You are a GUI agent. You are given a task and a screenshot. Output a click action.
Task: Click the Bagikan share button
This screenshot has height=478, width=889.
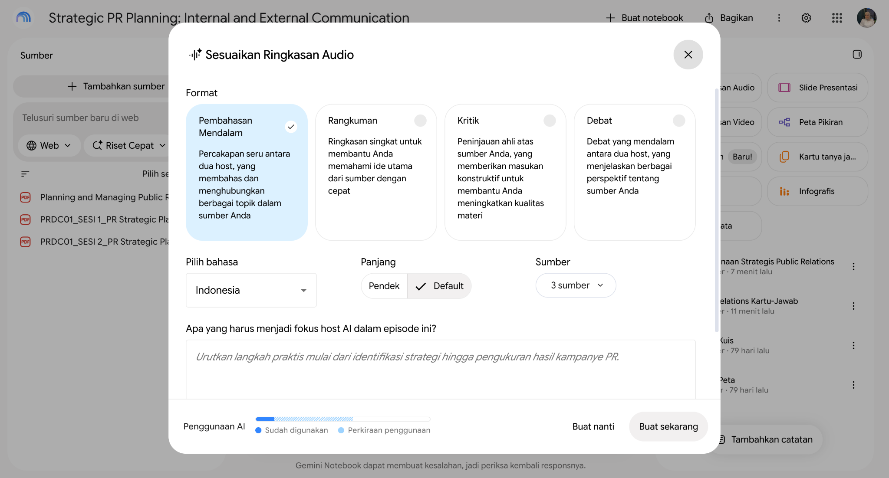tap(729, 18)
